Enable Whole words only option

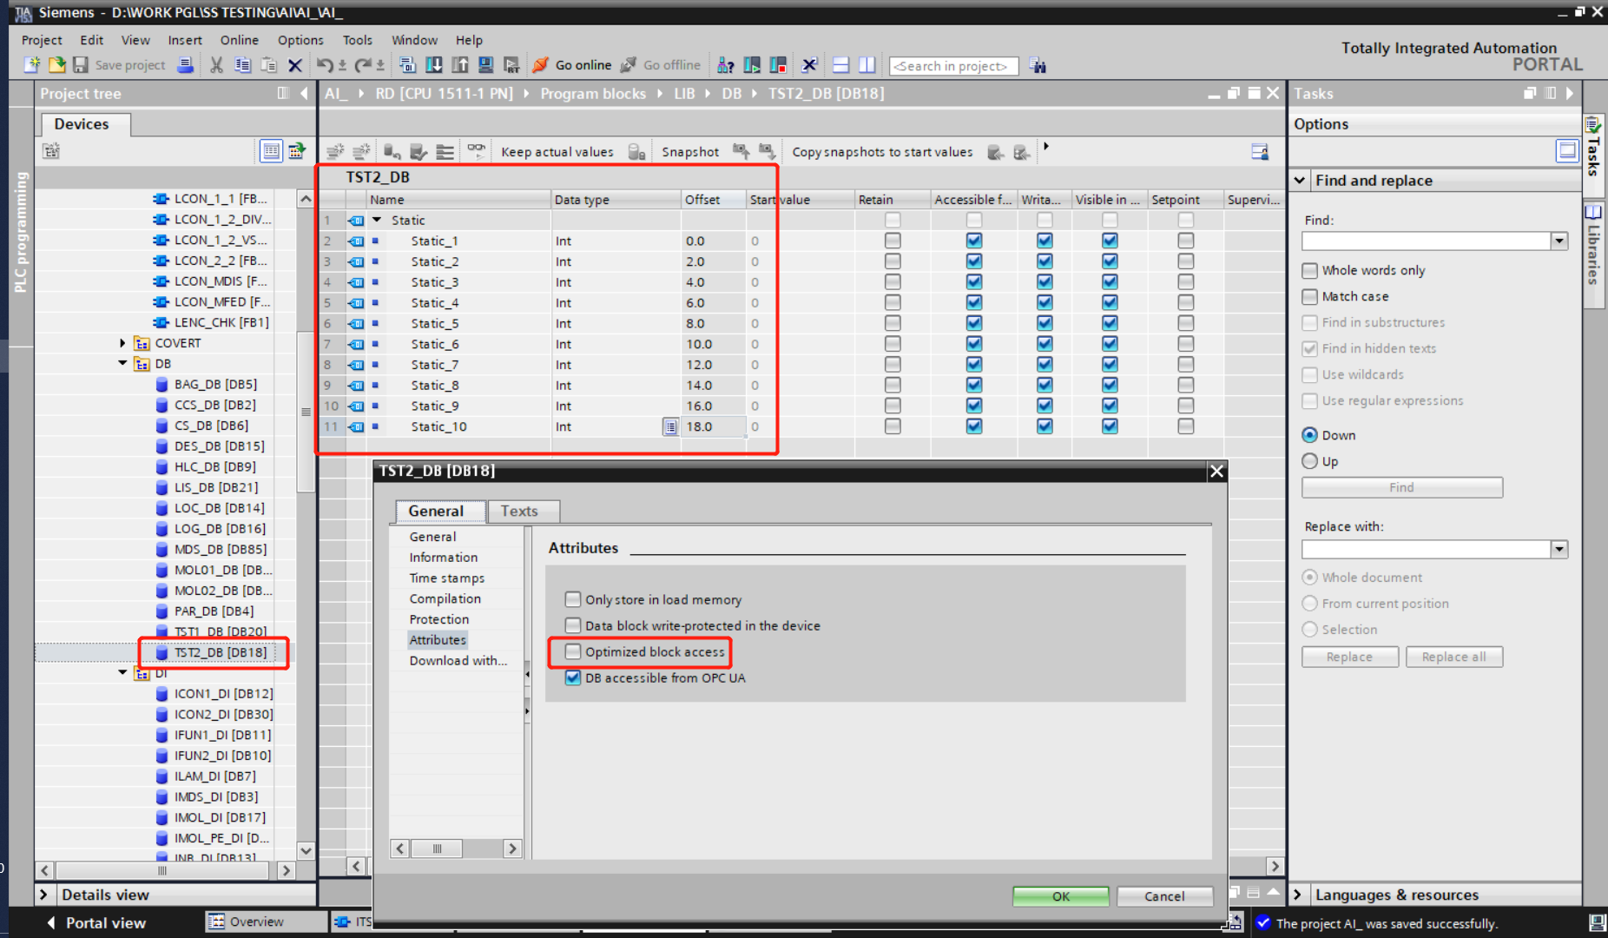(x=1310, y=270)
